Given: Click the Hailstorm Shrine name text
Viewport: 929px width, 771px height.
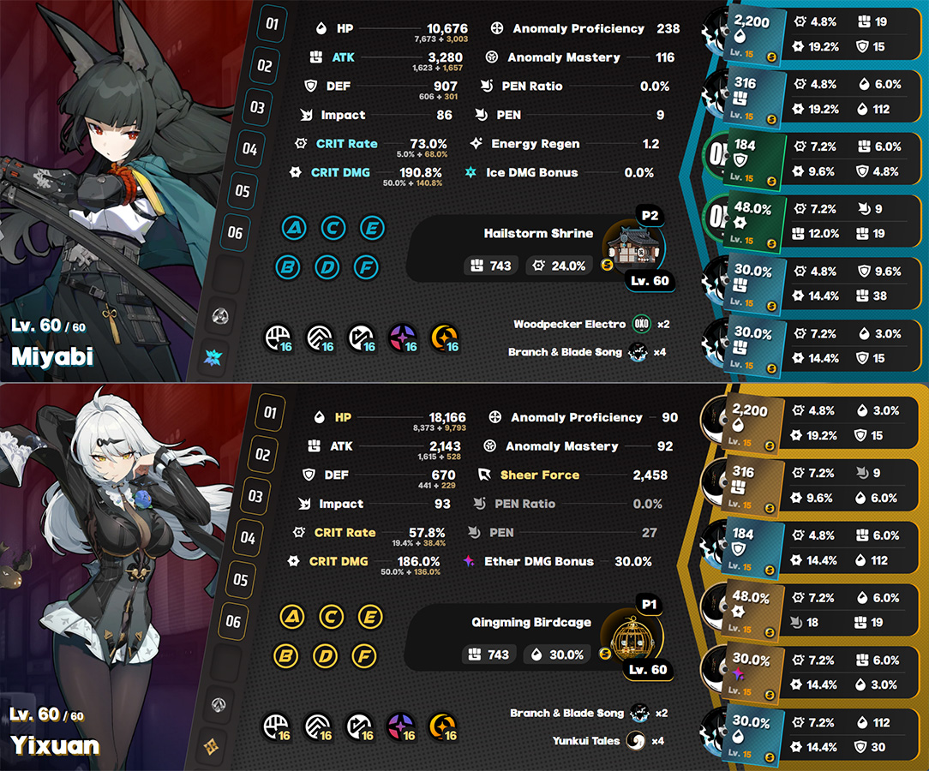Looking at the screenshot, I should click(x=538, y=233).
